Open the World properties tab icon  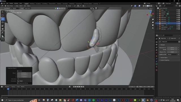[x=156, y=53]
